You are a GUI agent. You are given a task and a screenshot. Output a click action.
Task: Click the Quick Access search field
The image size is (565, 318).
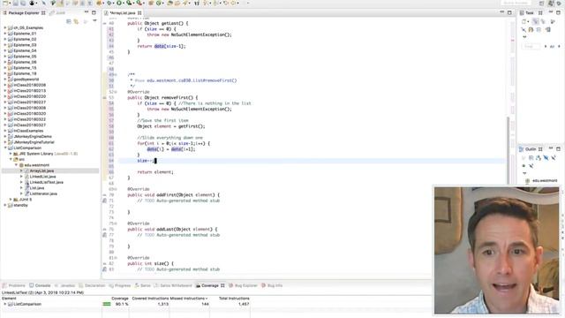coord(516,4)
